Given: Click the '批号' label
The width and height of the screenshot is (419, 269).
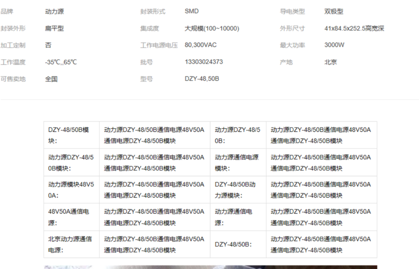Looking at the screenshot, I should point(147,62).
